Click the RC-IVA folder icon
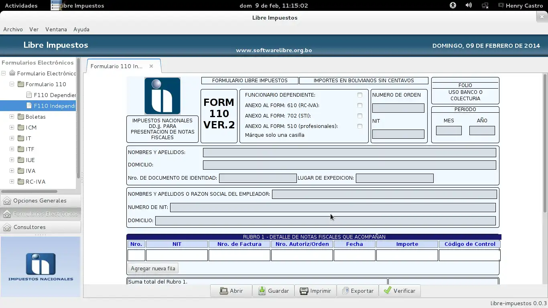Screen dimensions: 548x308 coord(21,182)
